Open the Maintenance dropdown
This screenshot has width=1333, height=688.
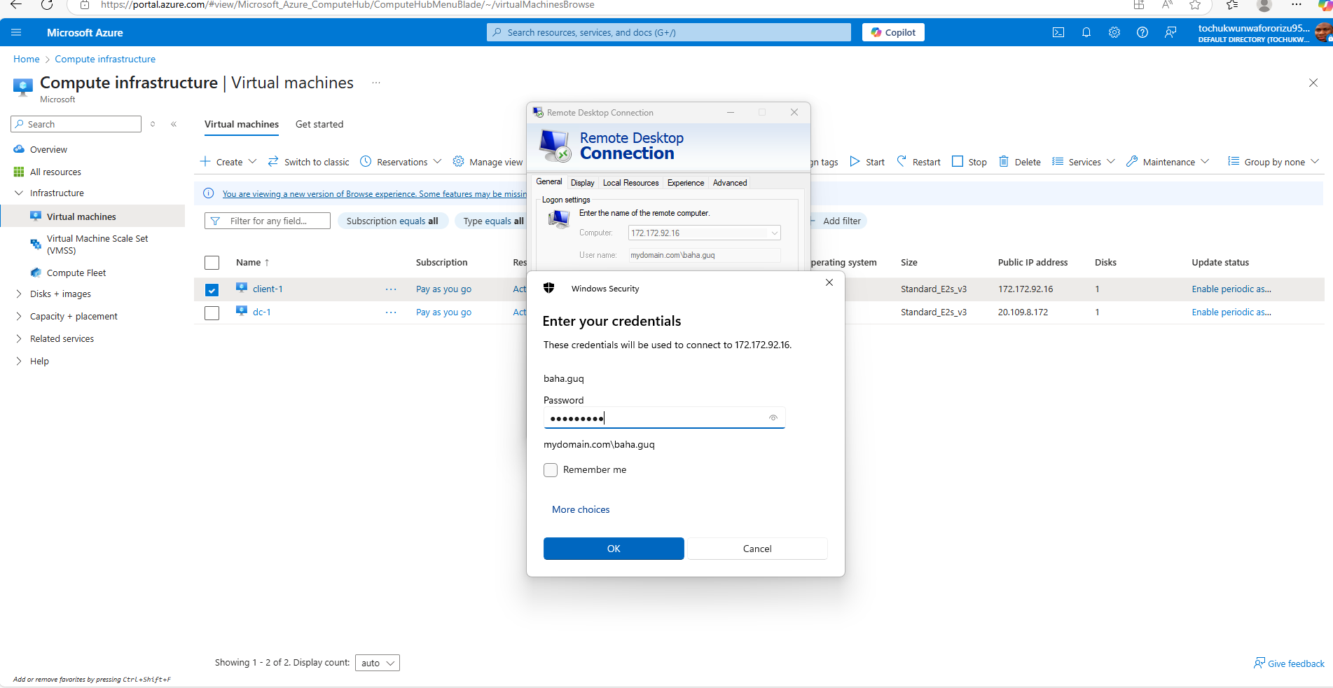point(1168,162)
